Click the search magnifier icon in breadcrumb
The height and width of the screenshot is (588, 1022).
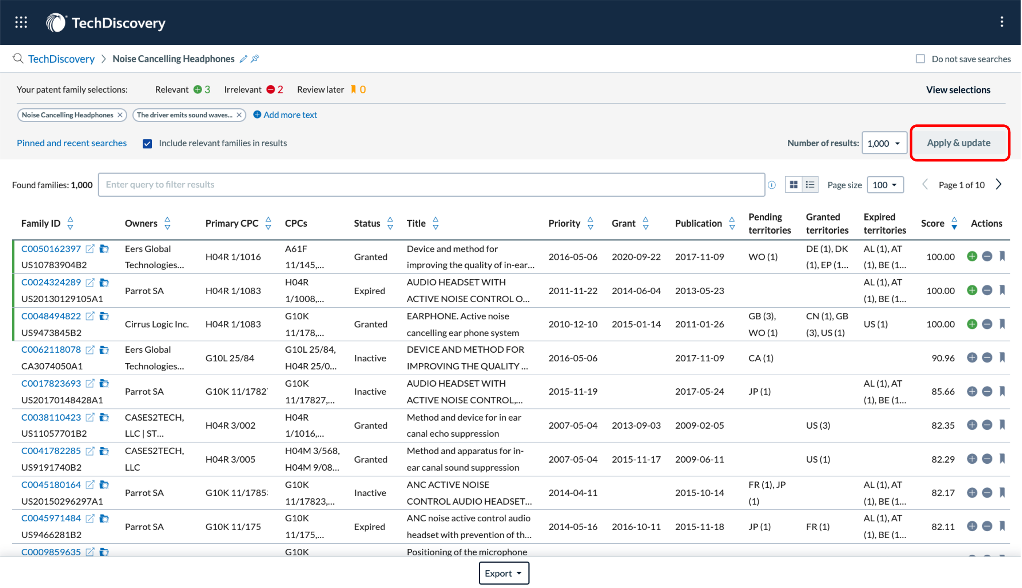tap(18, 59)
